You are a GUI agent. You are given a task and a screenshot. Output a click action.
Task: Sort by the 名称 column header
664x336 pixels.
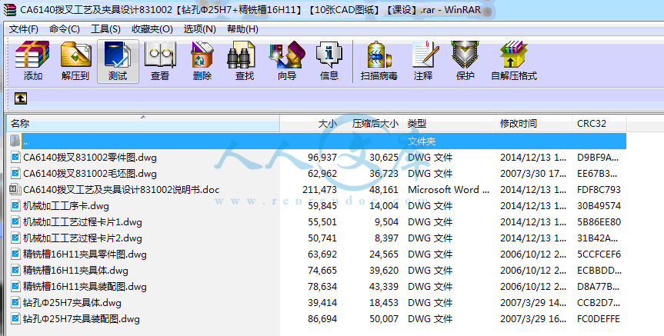click(x=143, y=124)
